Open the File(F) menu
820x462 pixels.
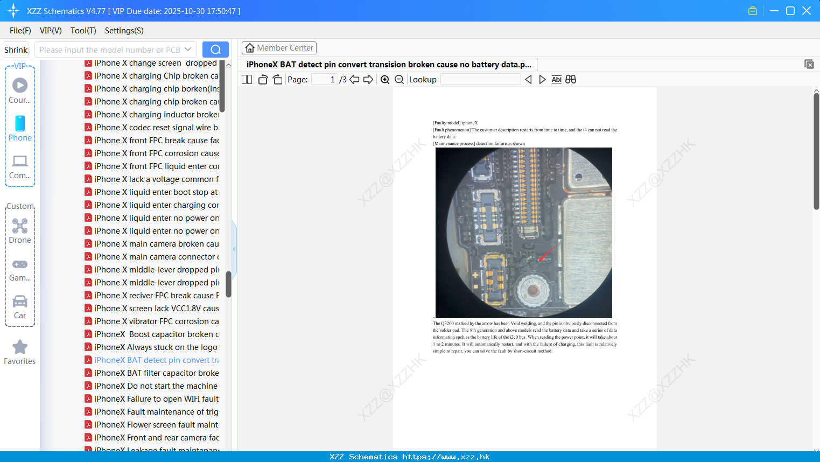[x=20, y=31]
